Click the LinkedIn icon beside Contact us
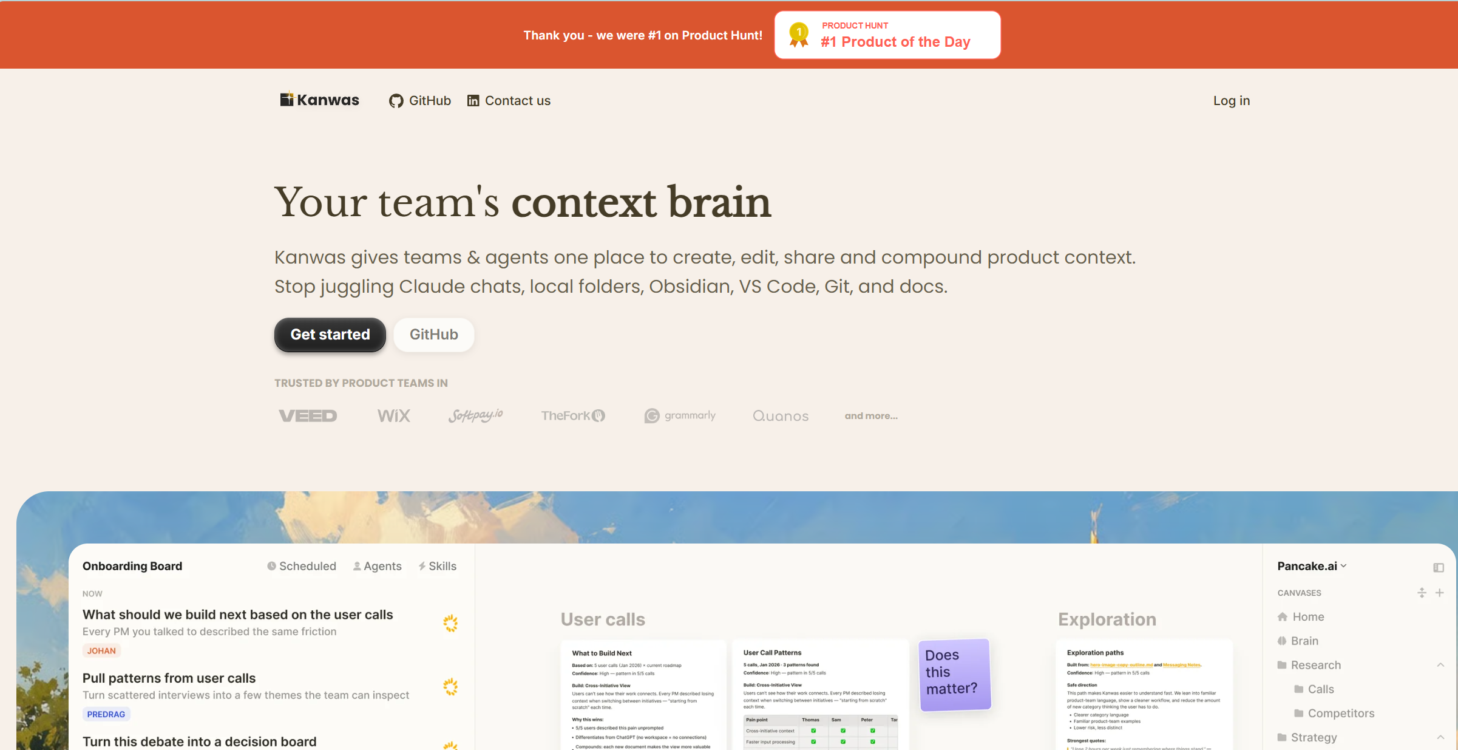This screenshot has height=750, width=1458. [473, 101]
